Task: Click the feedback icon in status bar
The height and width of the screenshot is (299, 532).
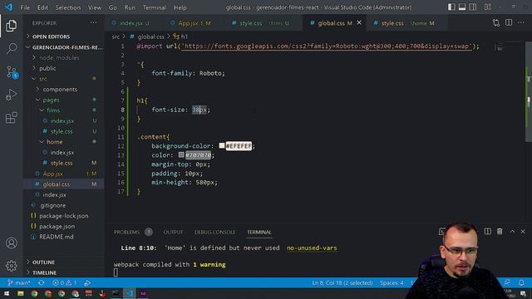Action: 507,282
